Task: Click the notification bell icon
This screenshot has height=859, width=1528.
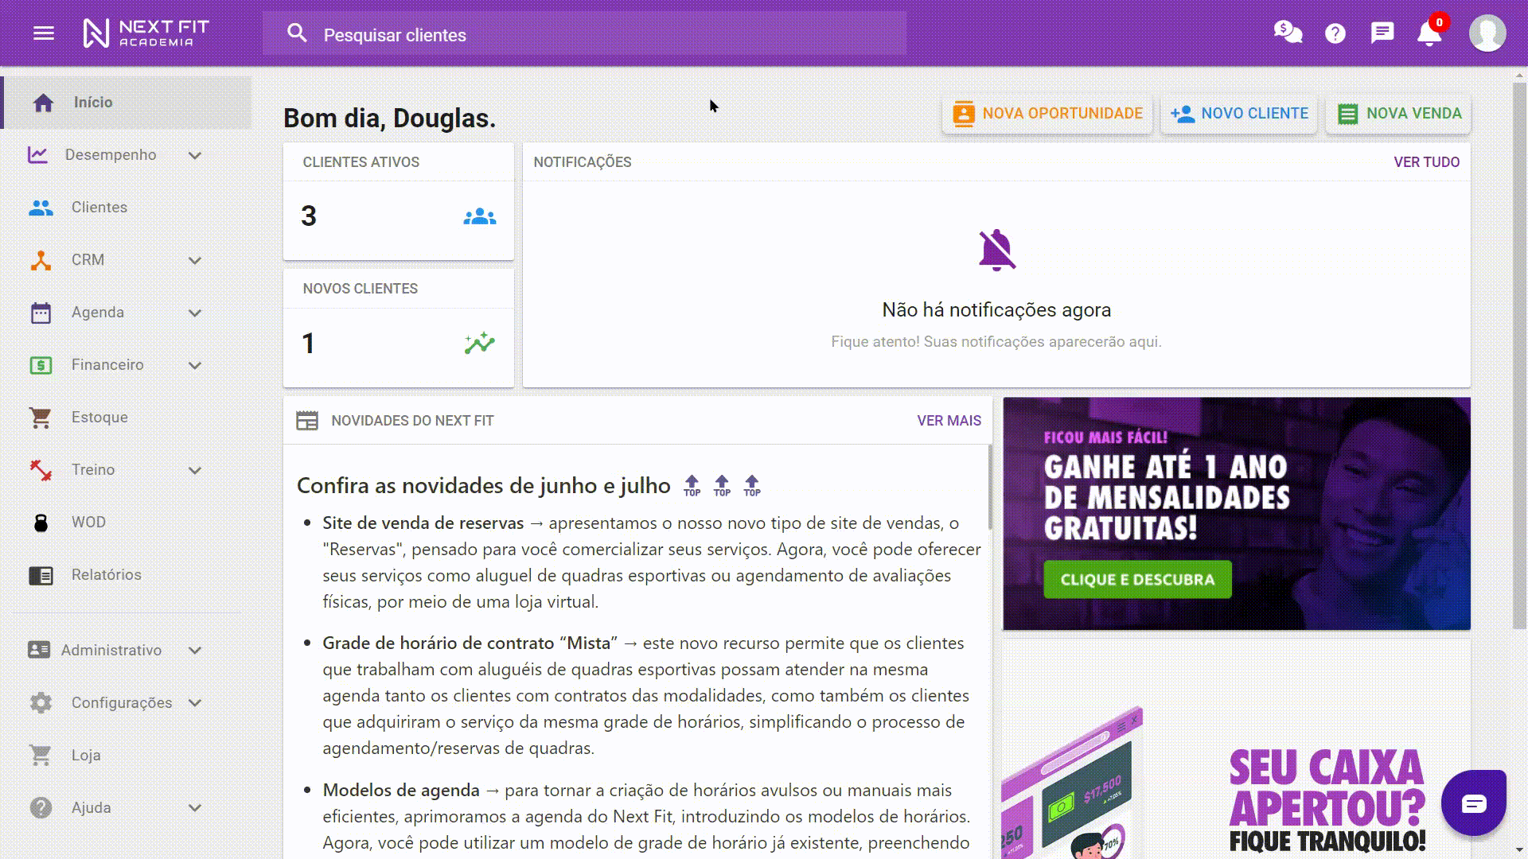Action: [x=1429, y=33]
